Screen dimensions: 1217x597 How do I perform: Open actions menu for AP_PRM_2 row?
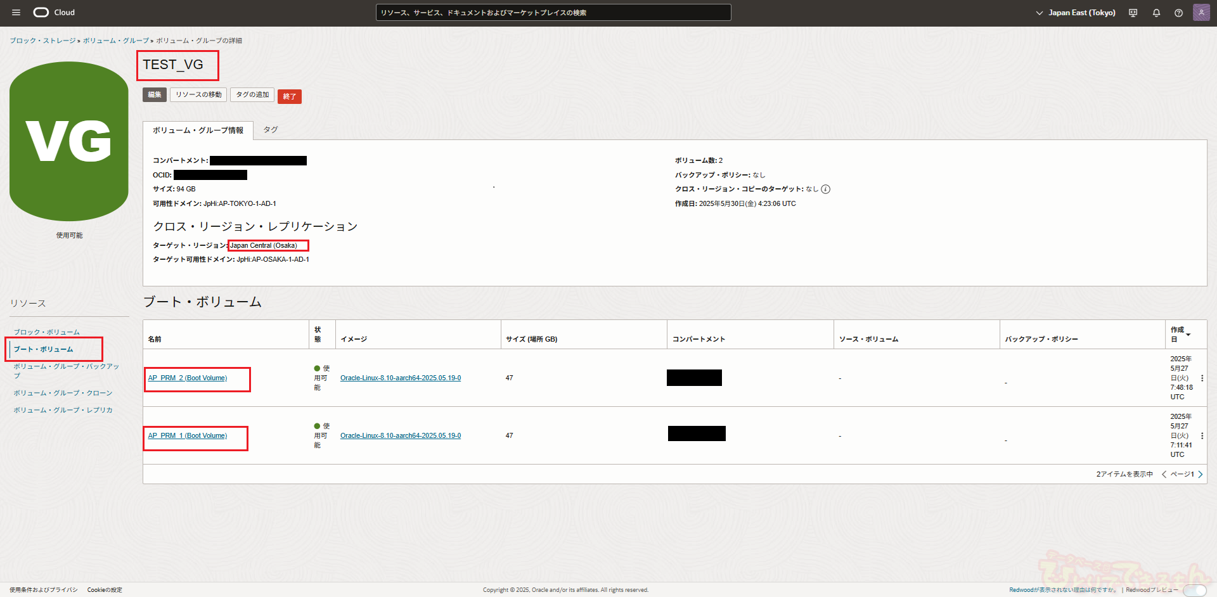pos(1202,378)
